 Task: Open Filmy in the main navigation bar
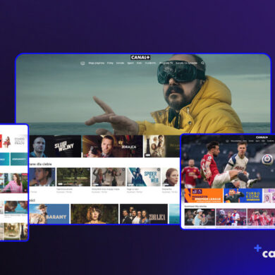point(110,63)
